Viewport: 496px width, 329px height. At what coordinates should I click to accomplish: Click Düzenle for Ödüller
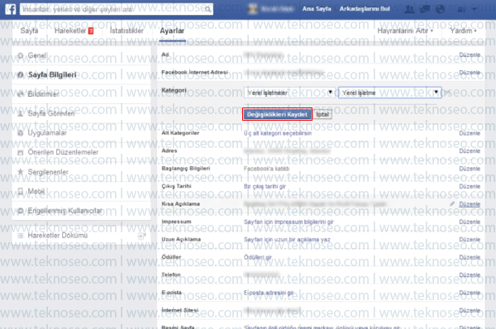(470, 257)
